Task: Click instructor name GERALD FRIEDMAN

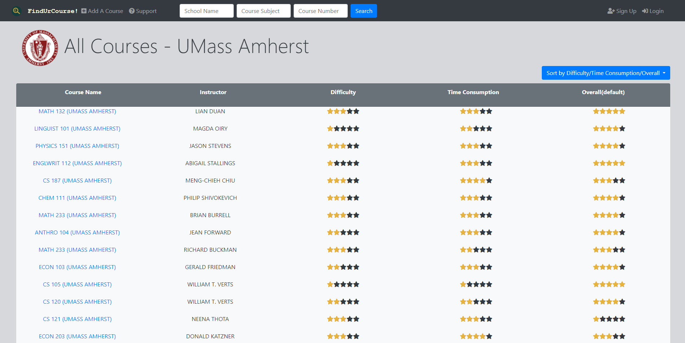Action: click(x=210, y=267)
